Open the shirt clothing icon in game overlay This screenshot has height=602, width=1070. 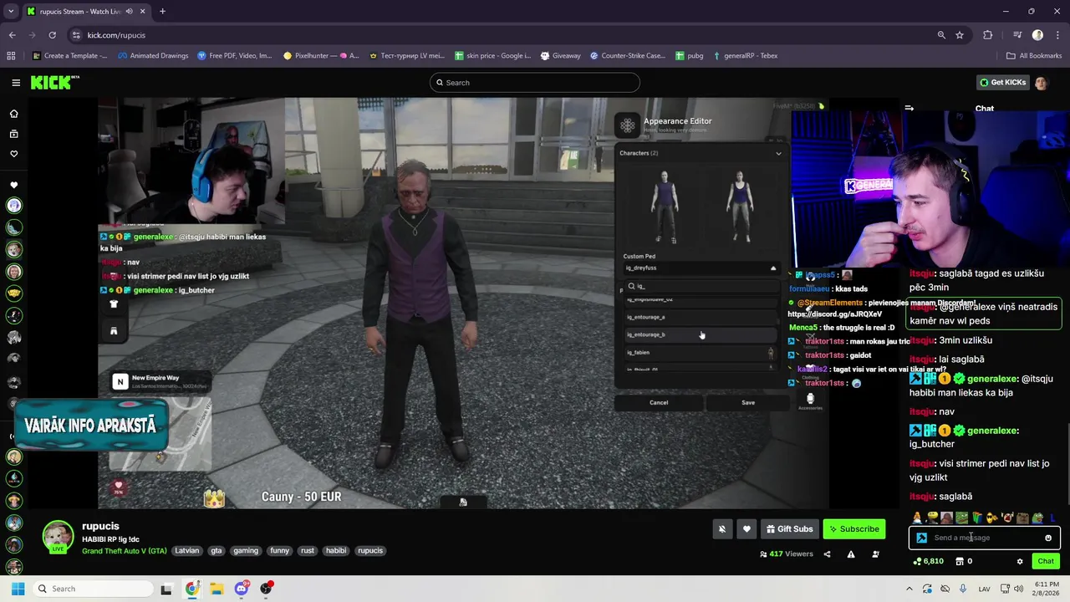click(x=114, y=304)
